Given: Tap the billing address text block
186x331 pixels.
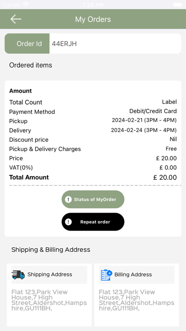Looking at the screenshot, I should point(137,300).
